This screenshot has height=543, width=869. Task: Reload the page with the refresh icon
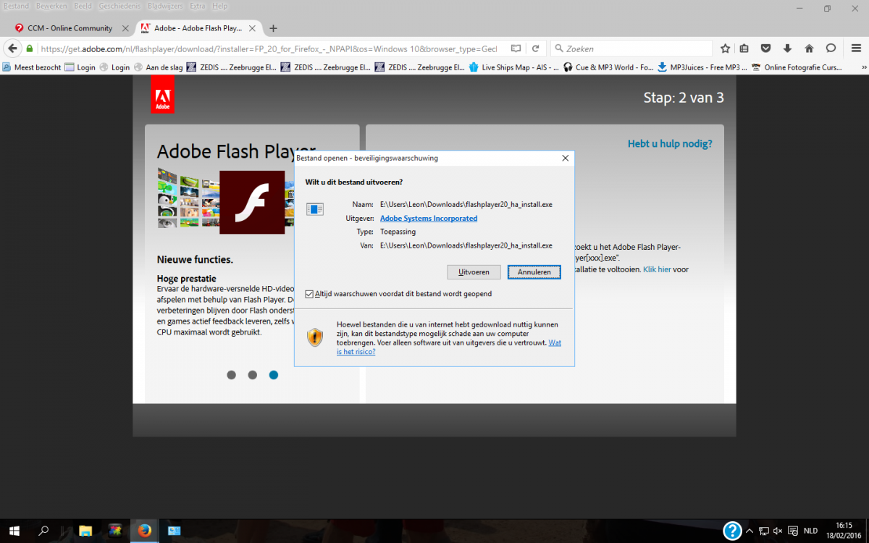point(535,49)
